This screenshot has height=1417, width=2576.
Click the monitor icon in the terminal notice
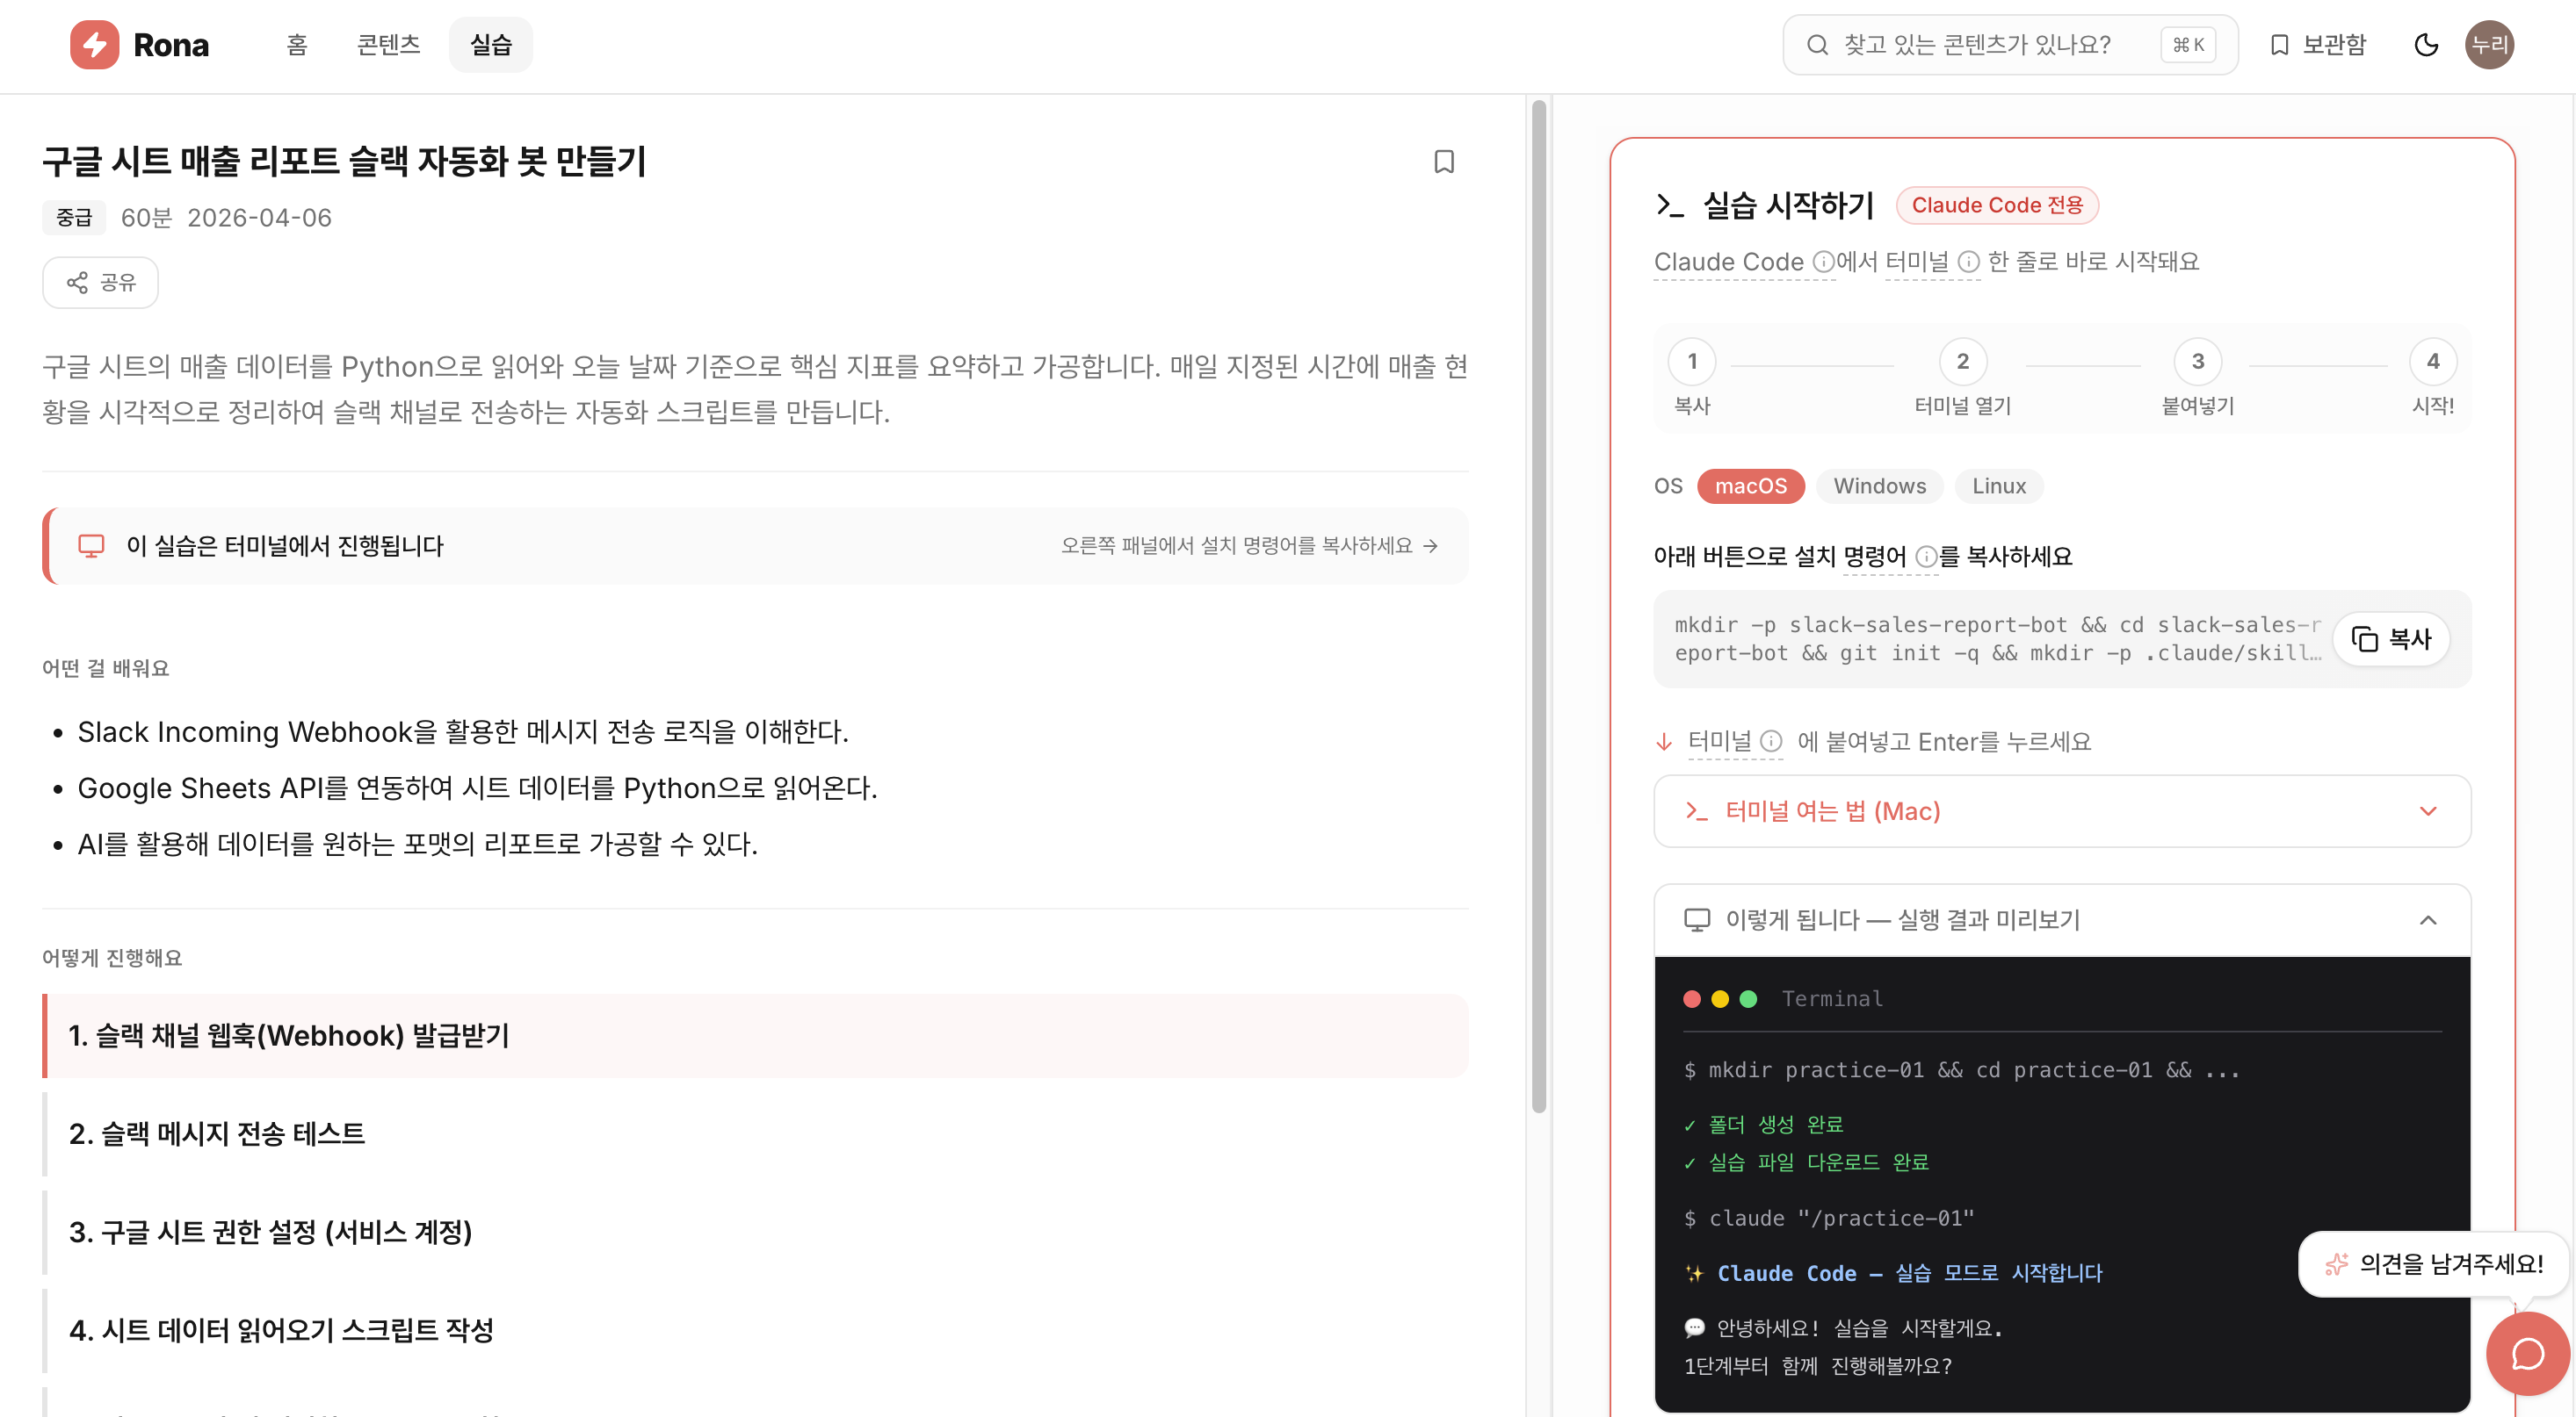[x=92, y=545]
